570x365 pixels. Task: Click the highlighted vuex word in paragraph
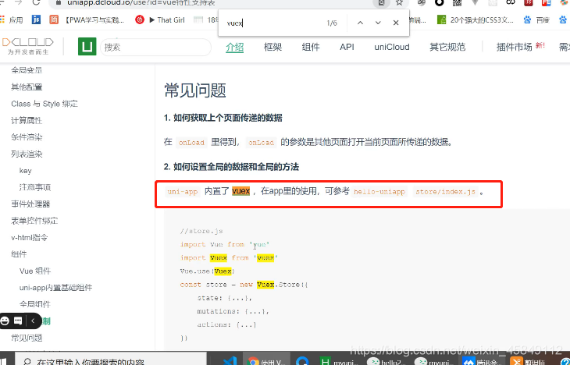click(241, 191)
